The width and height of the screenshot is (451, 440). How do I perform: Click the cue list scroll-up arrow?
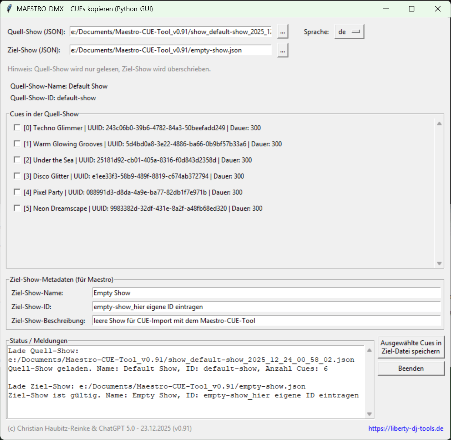click(439, 124)
